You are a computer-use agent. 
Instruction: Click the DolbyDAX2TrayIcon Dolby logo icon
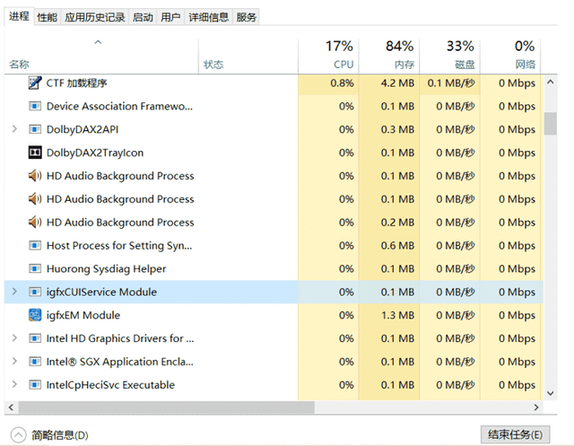[x=35, y=153]
